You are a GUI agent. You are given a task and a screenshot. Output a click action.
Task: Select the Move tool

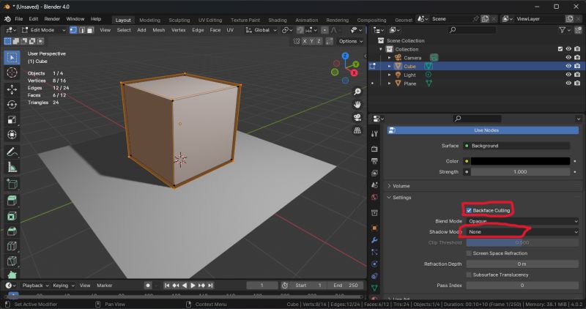tap(12, 89)
